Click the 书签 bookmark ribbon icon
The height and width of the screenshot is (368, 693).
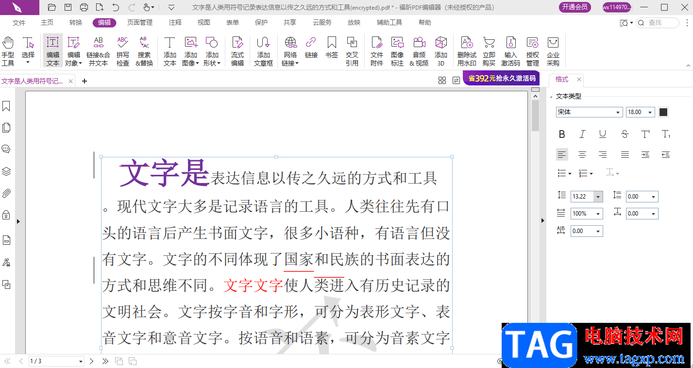(x=332, y=48)
